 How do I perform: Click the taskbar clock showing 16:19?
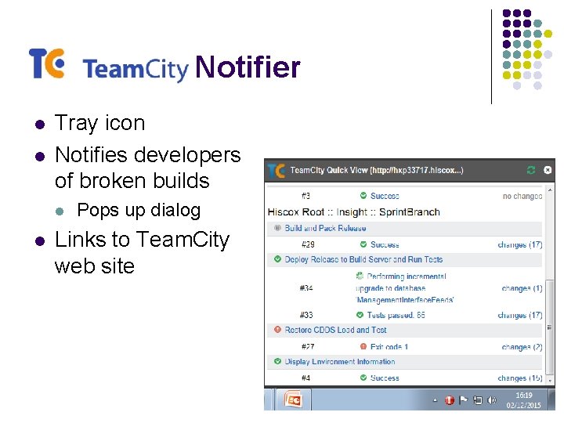(x=524, y=400)
